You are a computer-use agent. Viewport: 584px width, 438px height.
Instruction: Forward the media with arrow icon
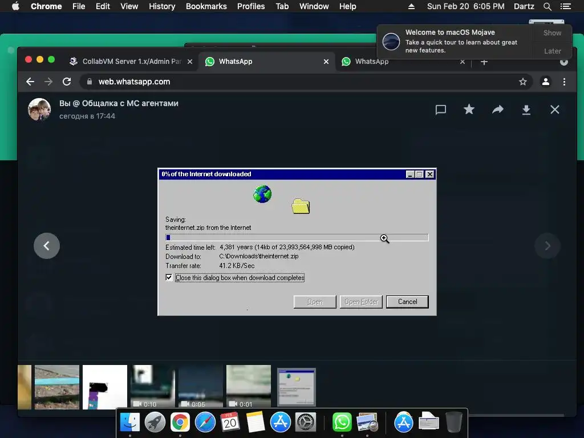click(x=497, y=109)
